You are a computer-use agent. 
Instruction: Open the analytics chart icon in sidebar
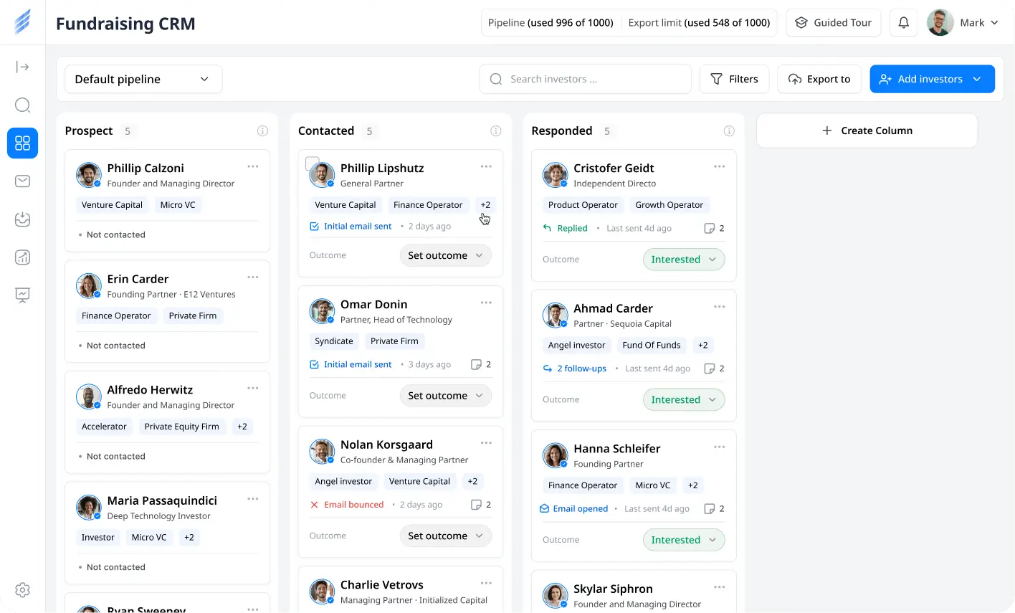click(x=22, y=257)
